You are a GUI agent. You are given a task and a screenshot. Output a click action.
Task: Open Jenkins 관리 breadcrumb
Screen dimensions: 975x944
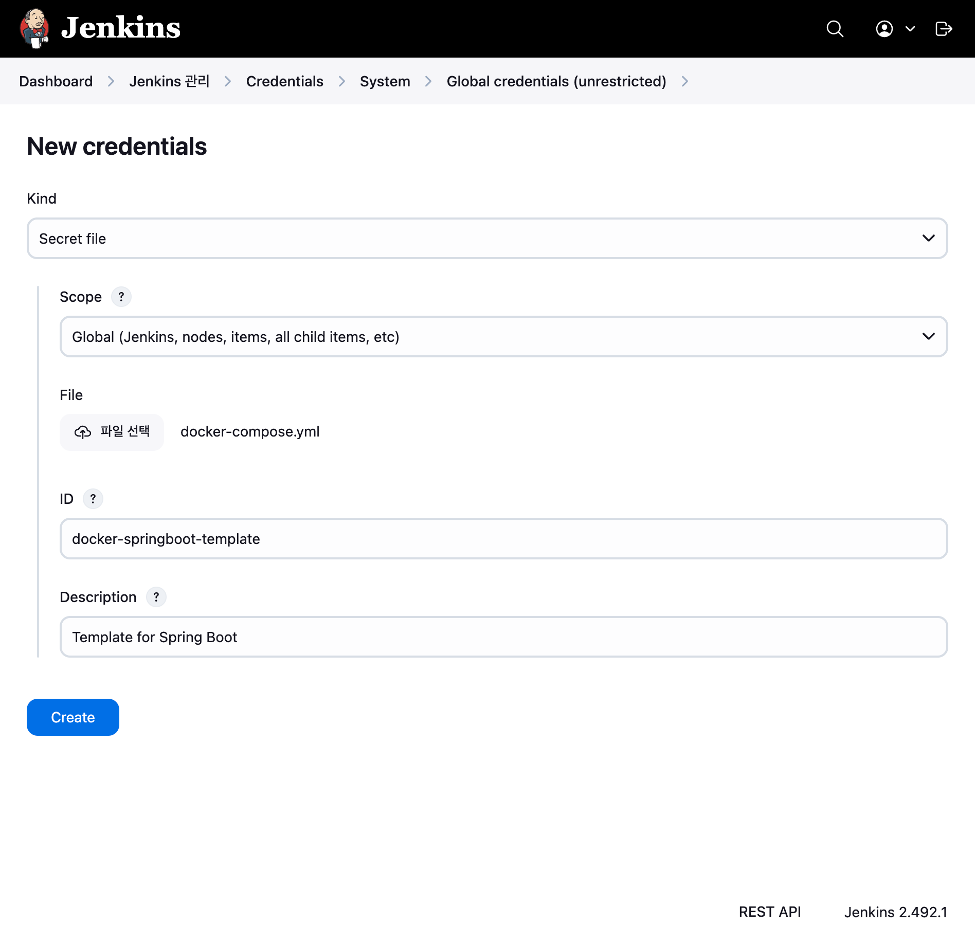[169, 81]
